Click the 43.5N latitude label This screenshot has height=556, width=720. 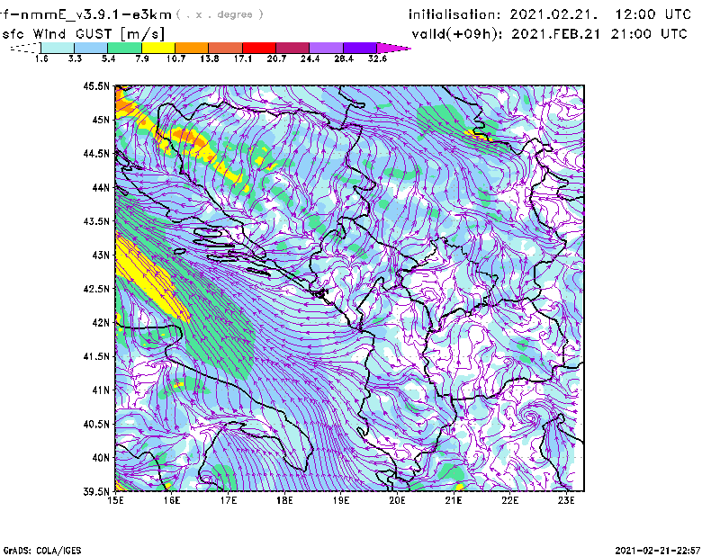pyautogui.click(x=96, y=221)
